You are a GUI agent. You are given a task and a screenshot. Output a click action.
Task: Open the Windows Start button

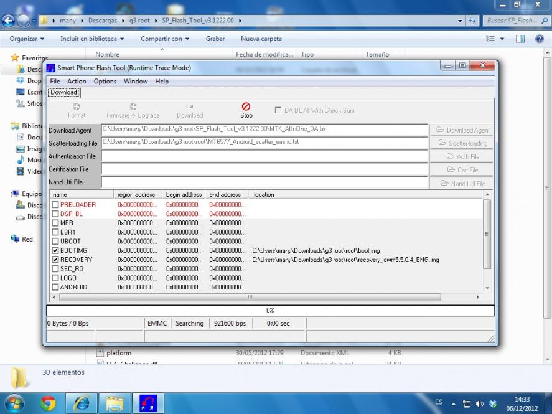click(14, 403)
